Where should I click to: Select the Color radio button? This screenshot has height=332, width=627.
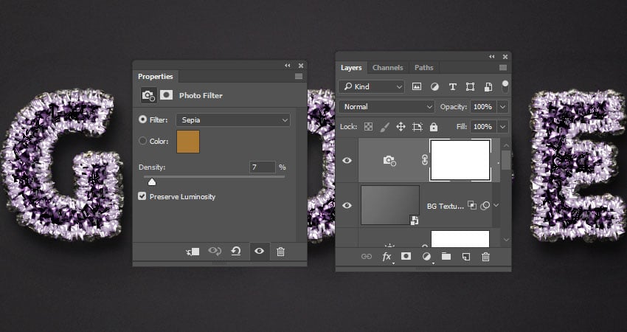[142, 141]
